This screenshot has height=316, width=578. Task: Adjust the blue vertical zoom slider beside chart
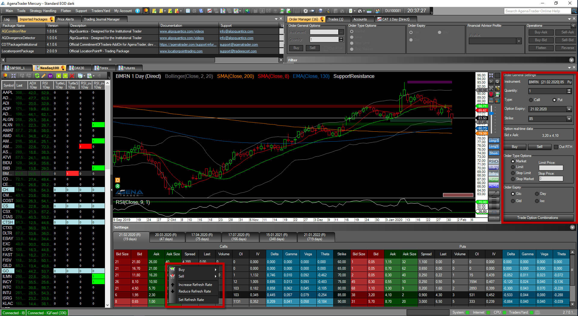pyautogui.click(x=491, y=113)
